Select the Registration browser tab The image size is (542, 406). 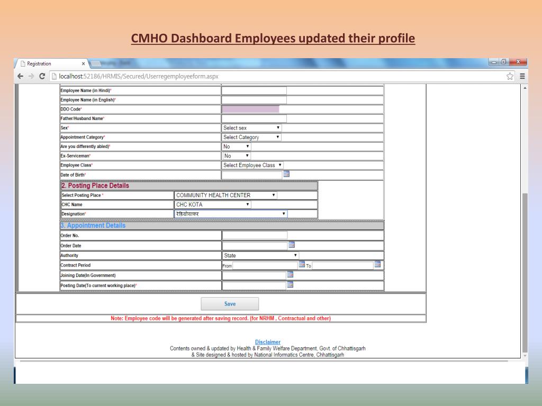pyautogui.click(x=52, y=63)
